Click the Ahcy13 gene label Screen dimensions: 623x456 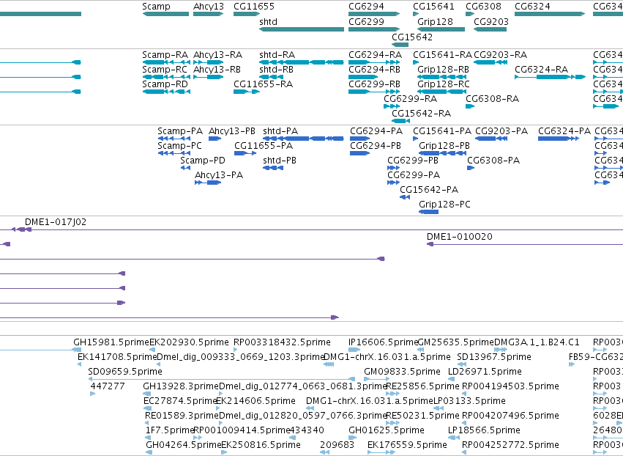[209, 7]
